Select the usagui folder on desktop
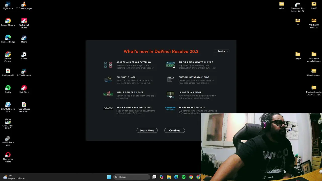This screenshot has width=322, height=181. (298, 56)
